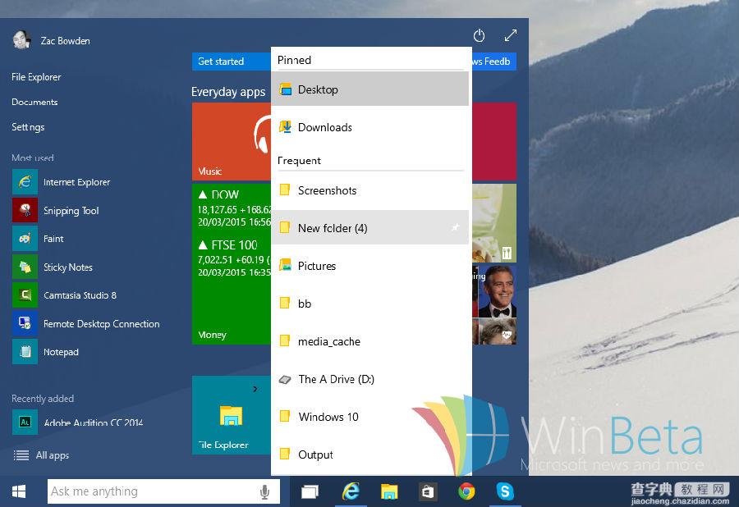This screenshot has width=739, height=507.
Task: Click the microphone icon in the search box
Action: [x=264, y=491]
